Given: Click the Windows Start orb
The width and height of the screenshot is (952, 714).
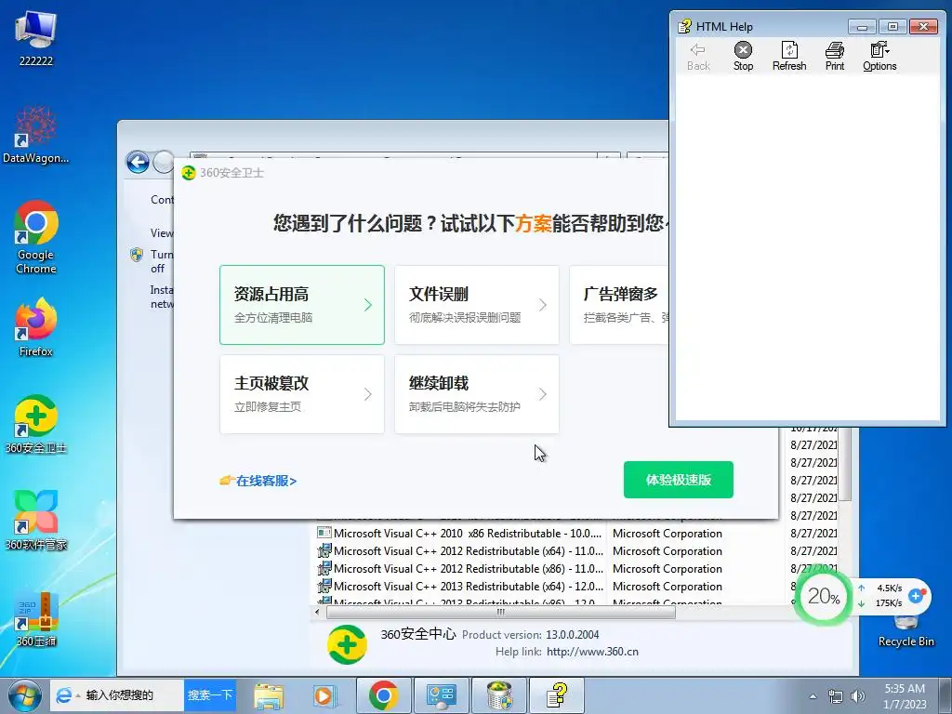Looking at the screenshot, I should (x=24, y=695).
